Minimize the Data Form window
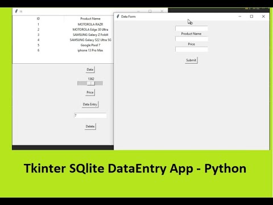The width and height of the screenshot is (273, 205). pyautogui.click(x=240, y=17)
